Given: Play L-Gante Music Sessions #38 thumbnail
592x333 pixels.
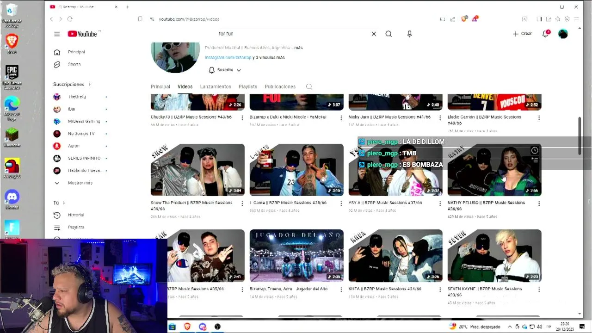Looking at the screenshot, I should pos(296,170).
